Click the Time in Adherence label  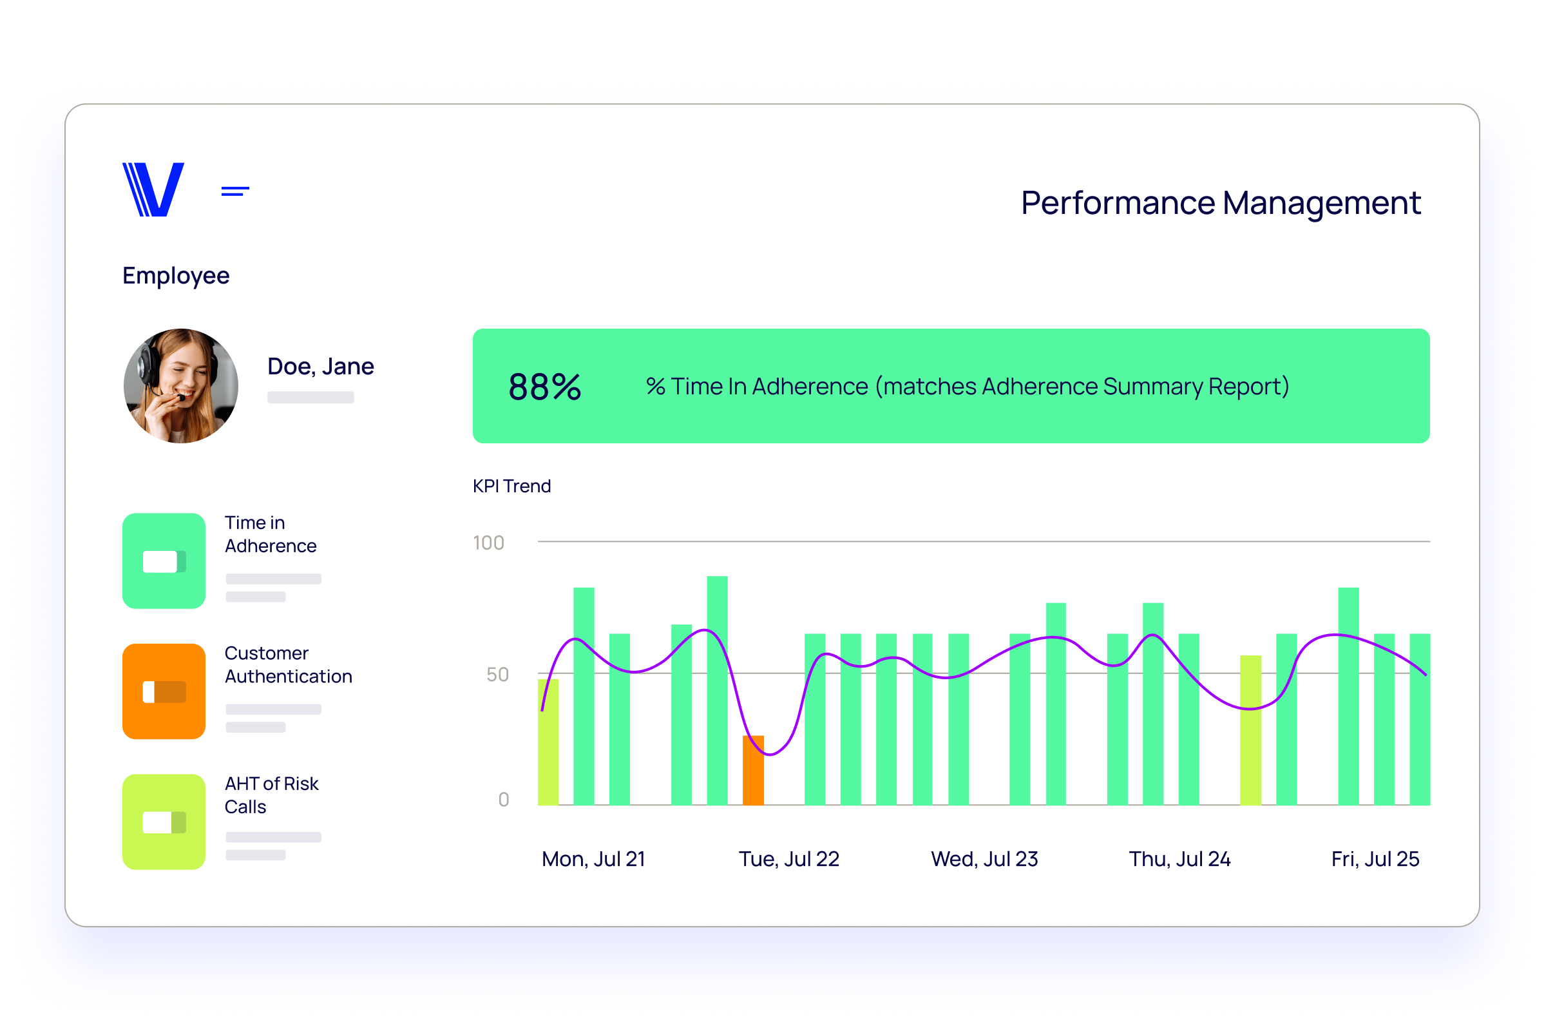271,535
